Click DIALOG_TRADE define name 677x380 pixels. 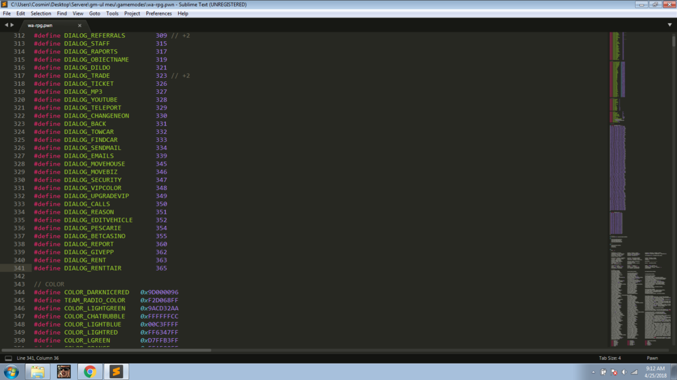(87, 76)
